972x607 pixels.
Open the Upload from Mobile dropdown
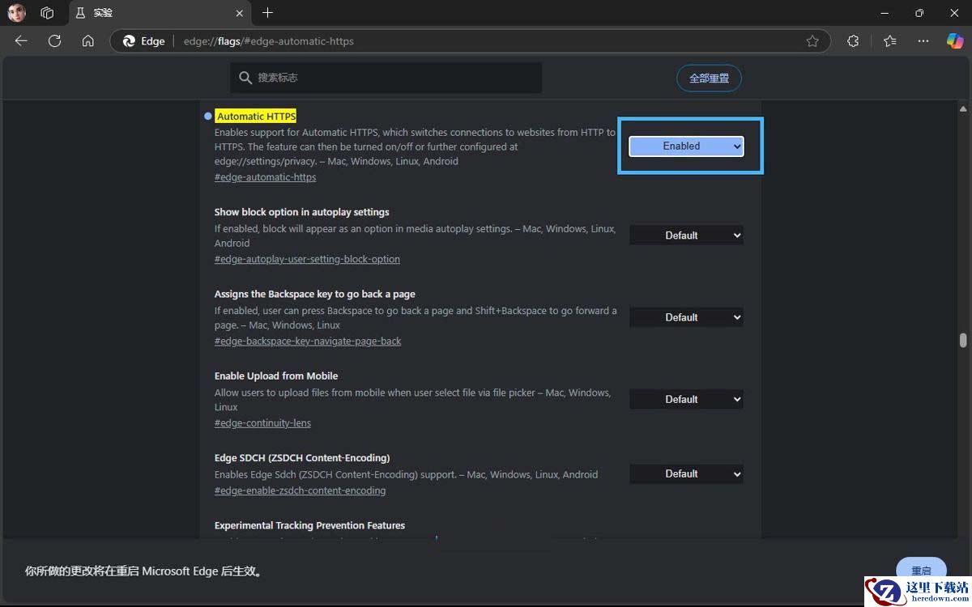pyautogui.click(x=686, y=399)
